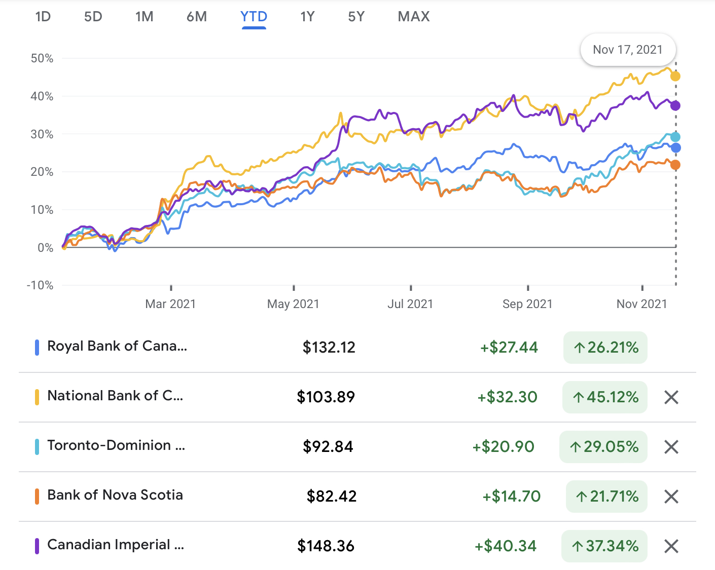Click the orange endpoint dot on chart
The width and height of the screenshot is (715, 570).
click(675, 165)
